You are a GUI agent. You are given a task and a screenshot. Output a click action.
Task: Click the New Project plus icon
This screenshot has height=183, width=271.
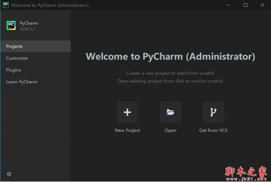(127, 112)
